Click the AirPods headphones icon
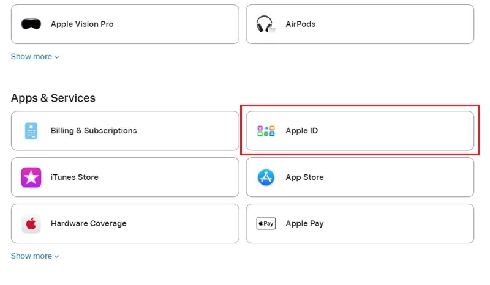Viewport: 490px width, 285px height. [x=265, y=24]
